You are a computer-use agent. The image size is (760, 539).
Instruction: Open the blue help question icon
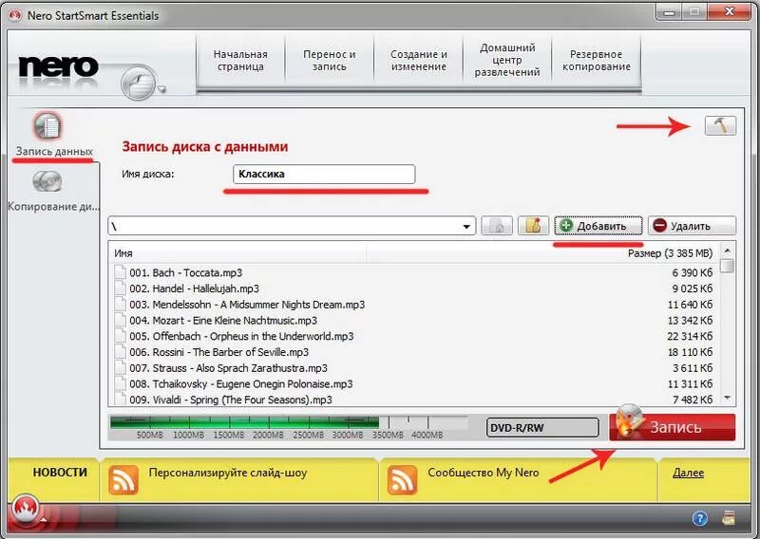pos(699,519)
